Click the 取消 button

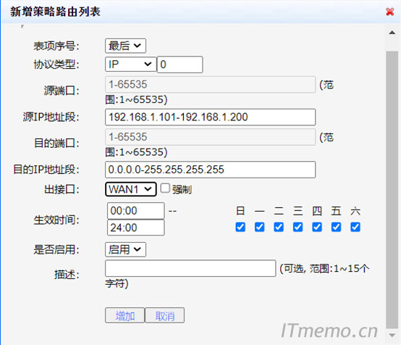tap(165, 315)
